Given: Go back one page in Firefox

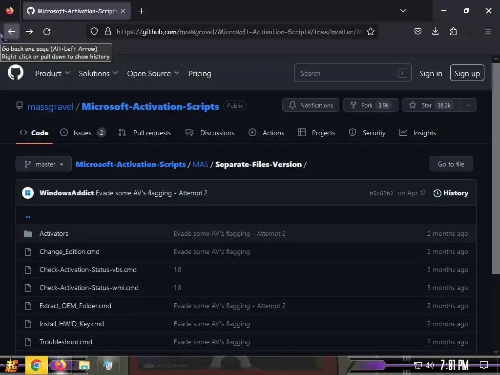Looking at the screenshot, I should click(12, 32).
